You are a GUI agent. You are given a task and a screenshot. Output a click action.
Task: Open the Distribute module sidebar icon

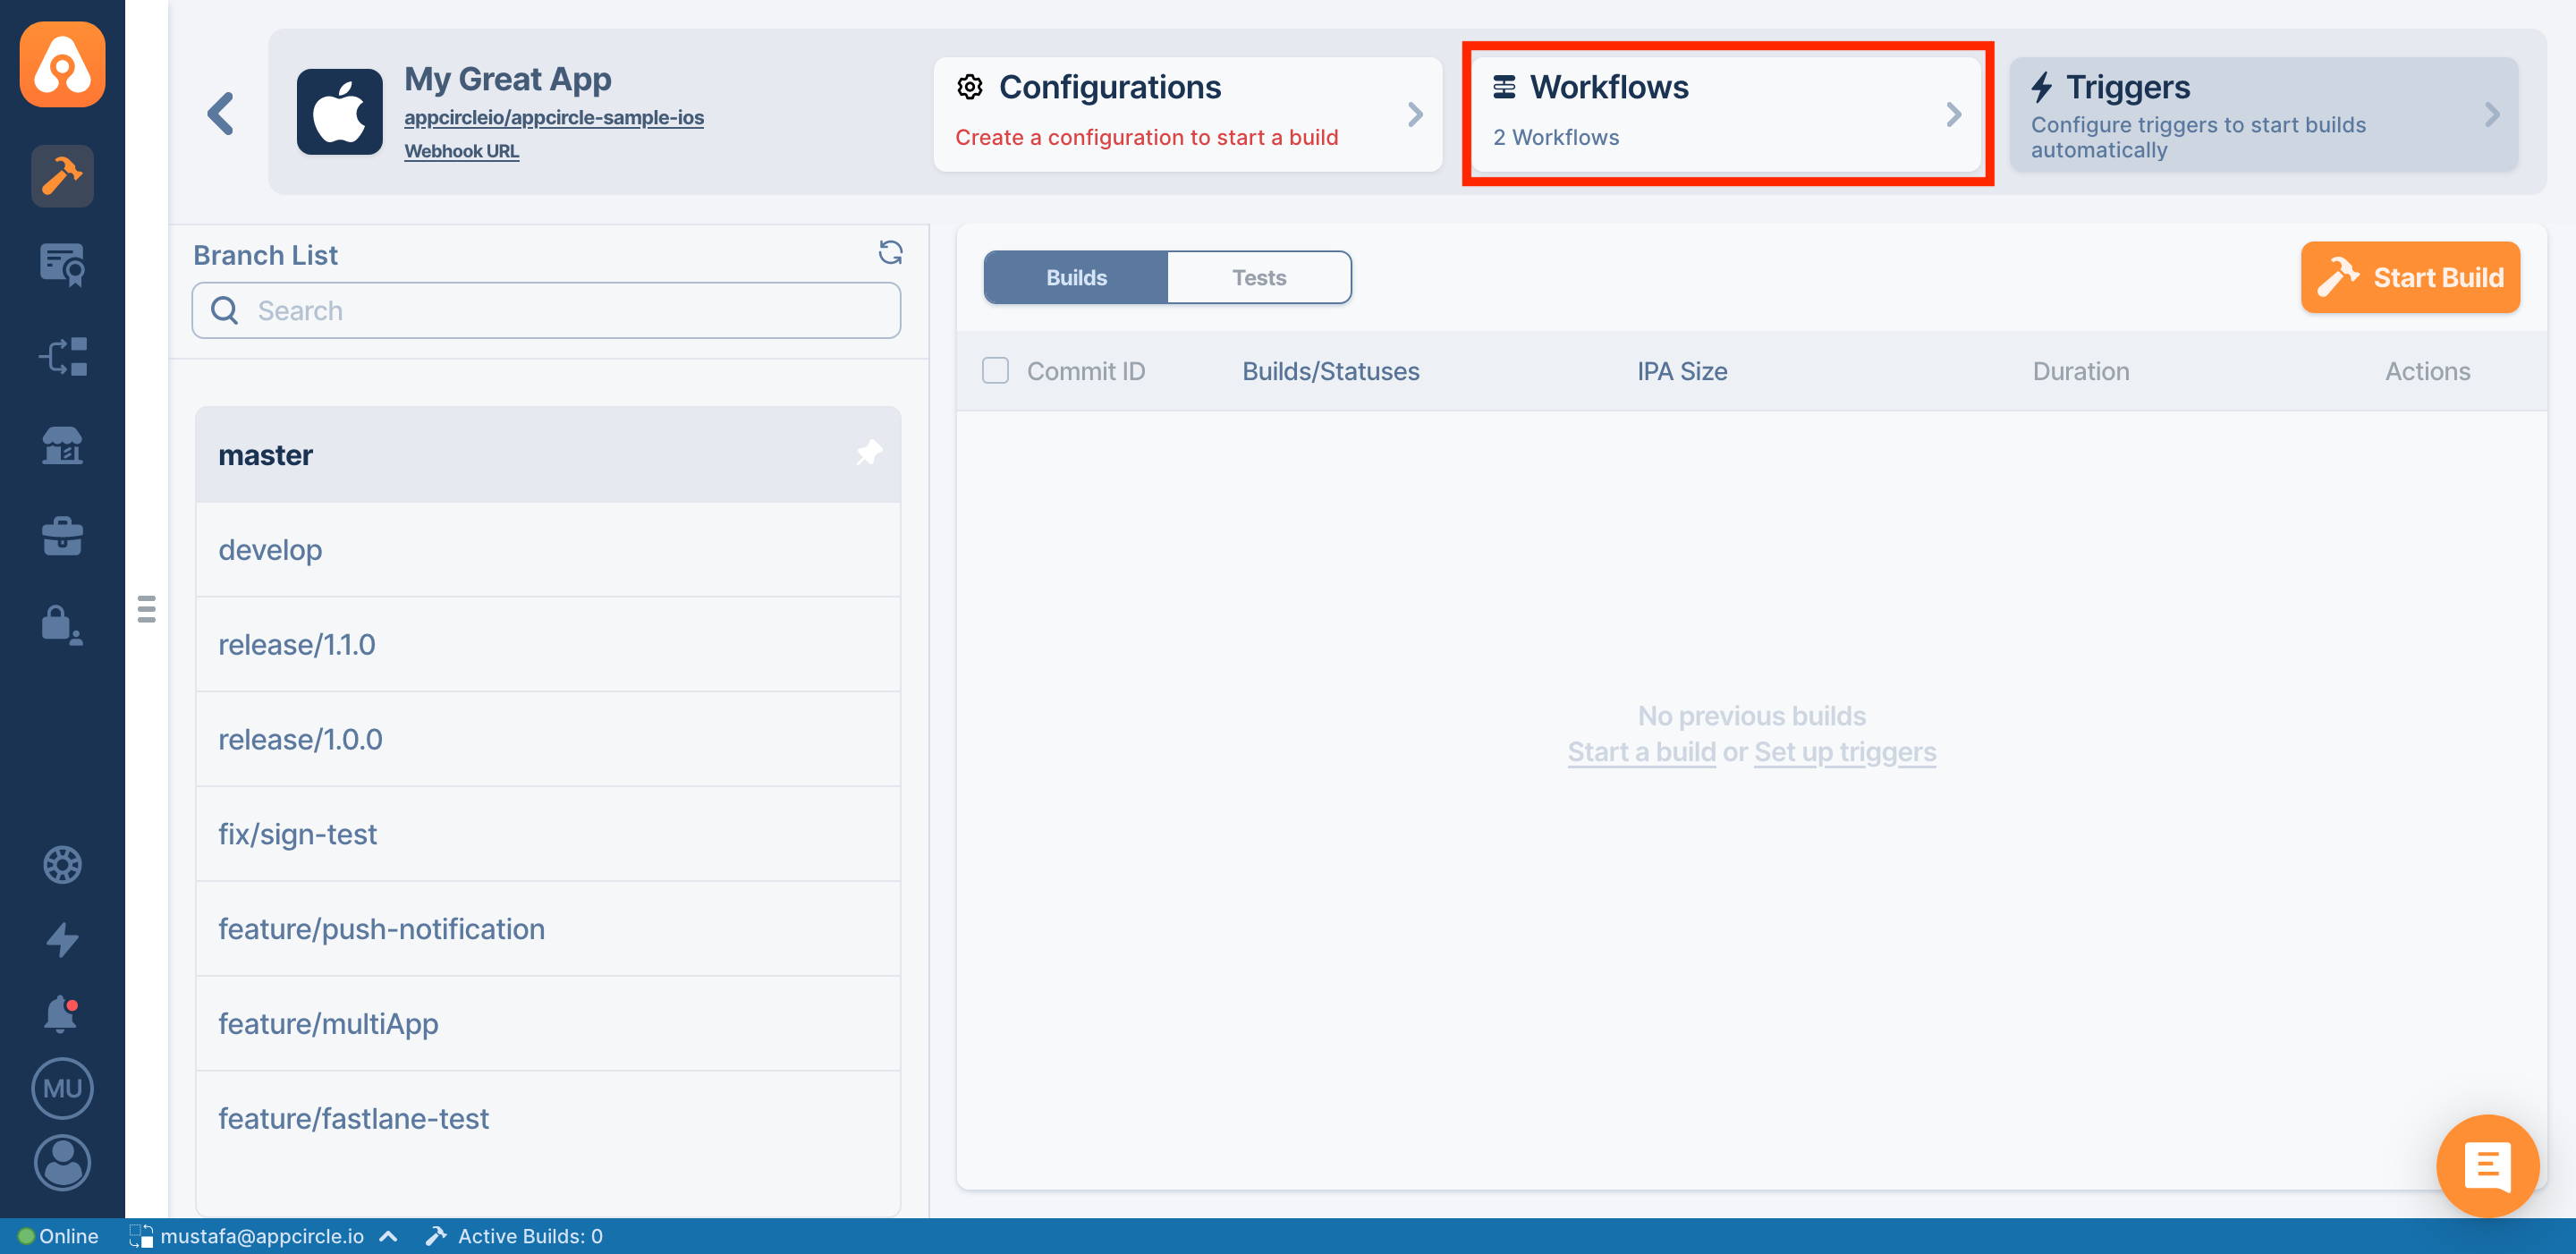[x=62, y=357]
